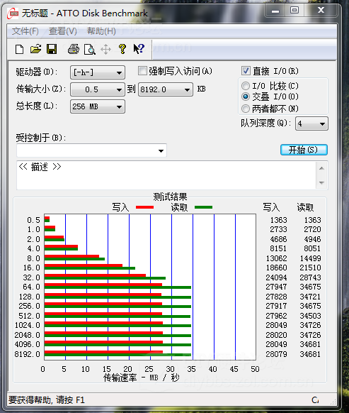
Task: Click write value 1363 in 0.5 row
Action: click(279, 220)
